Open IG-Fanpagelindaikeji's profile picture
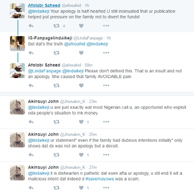The image size is (194, 194). pos(18,43)
